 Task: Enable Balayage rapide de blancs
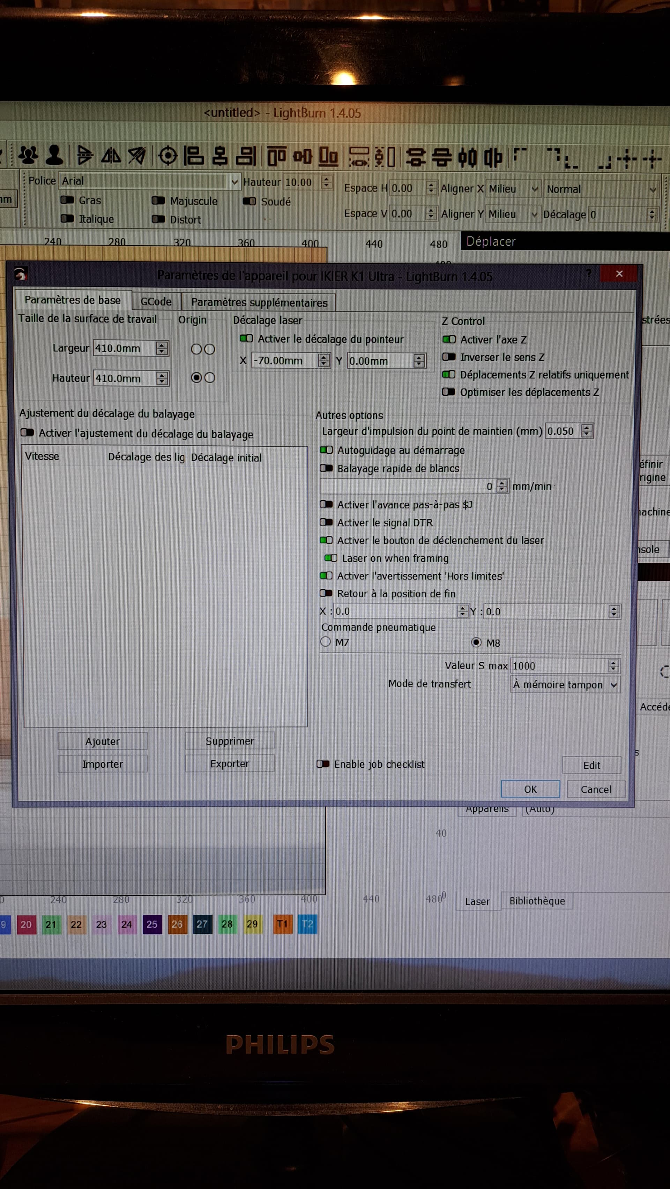[x=326, y=468]
